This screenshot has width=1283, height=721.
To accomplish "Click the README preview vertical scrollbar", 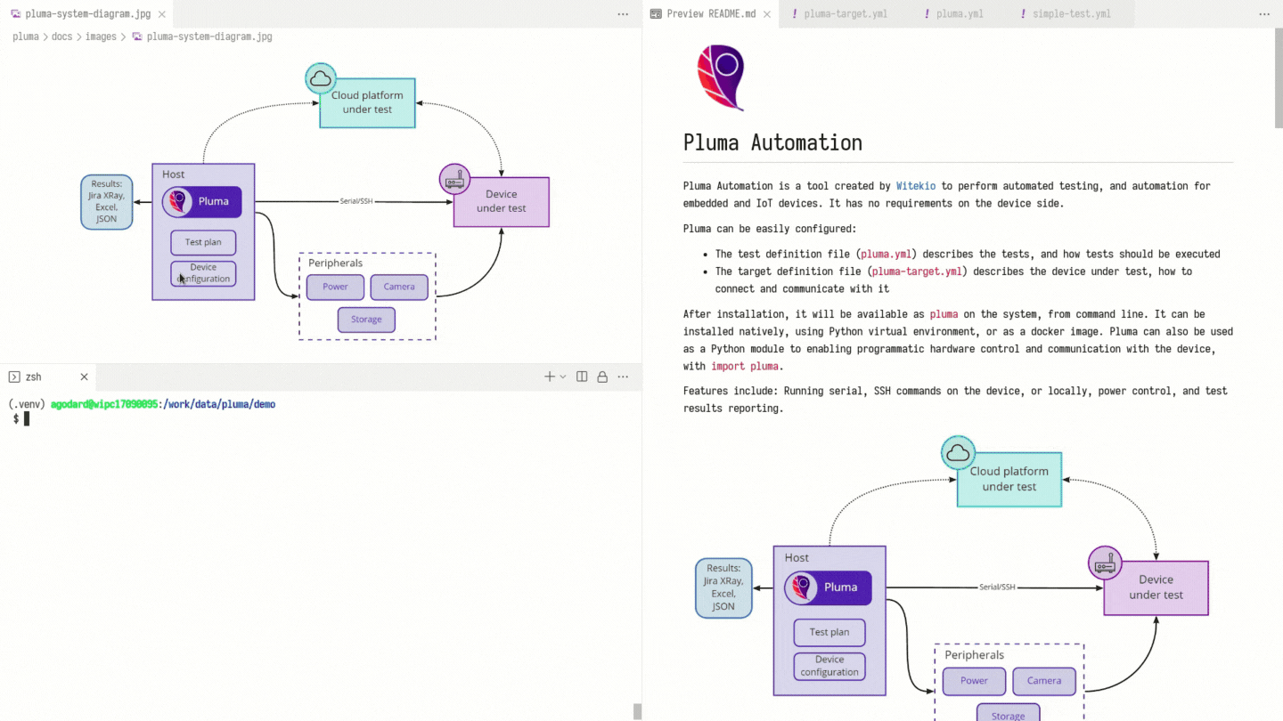I will (x=1278, y=78).
